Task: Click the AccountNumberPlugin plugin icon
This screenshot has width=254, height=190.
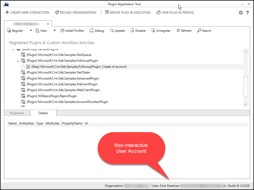Action: [x=23, y=102]
